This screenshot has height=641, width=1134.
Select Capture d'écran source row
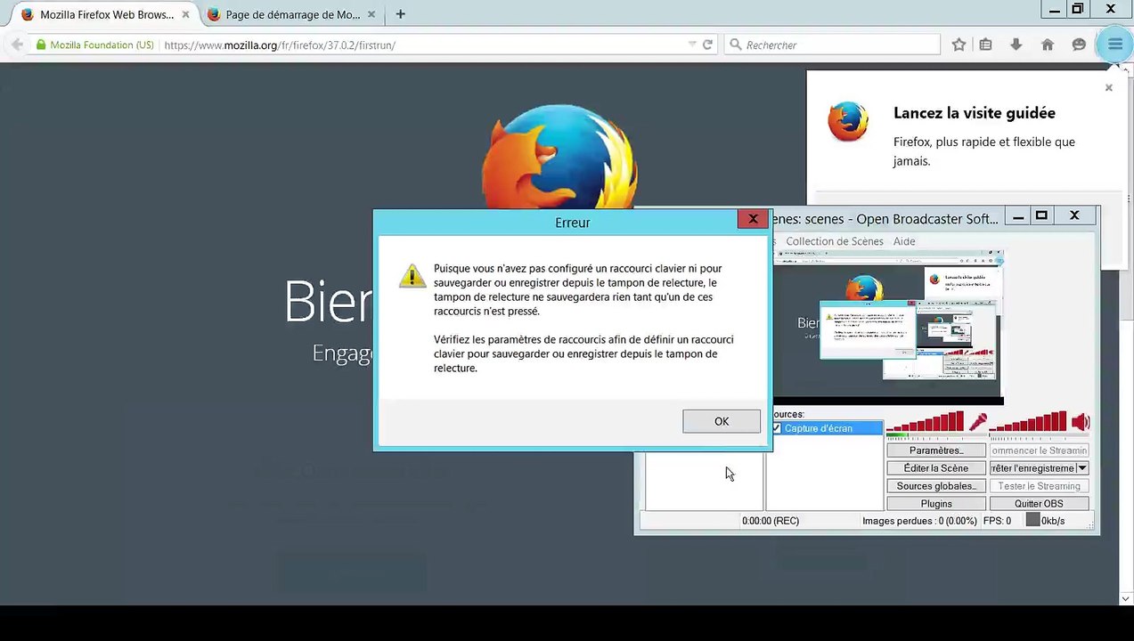pyautogui.click(x=826, y=428)
